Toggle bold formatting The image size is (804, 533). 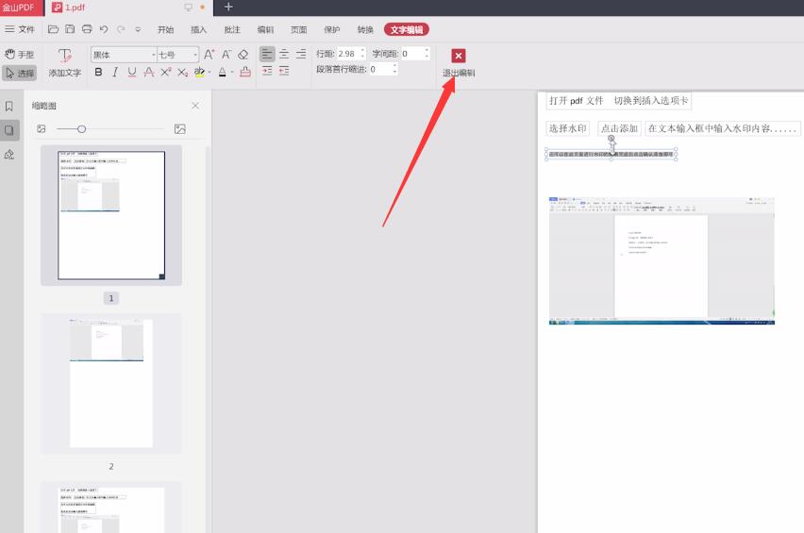click(98, 73)
